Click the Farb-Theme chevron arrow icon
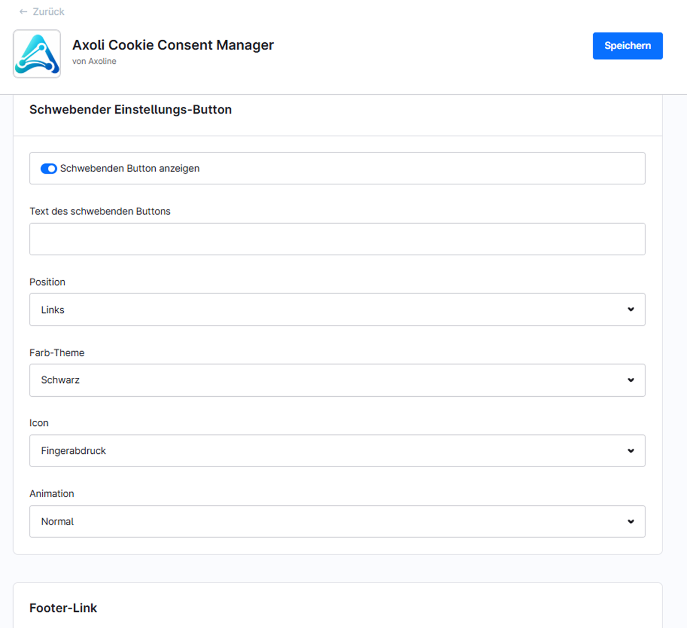 tap(630, 380)
